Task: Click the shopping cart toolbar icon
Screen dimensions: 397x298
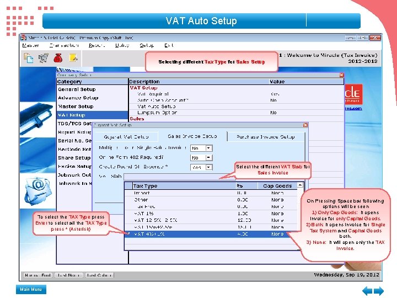Action: 44,58
